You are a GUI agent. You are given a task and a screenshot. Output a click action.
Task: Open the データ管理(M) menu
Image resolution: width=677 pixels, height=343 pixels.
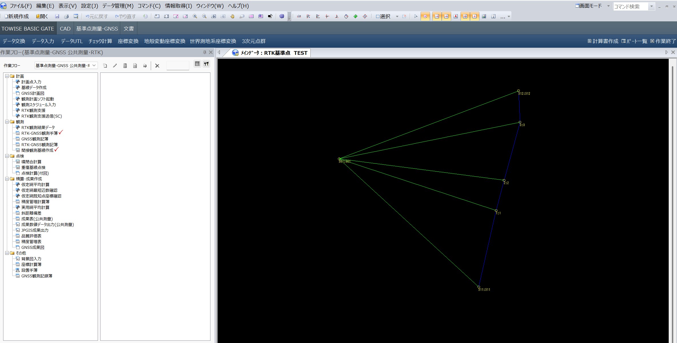pos(118,6)
